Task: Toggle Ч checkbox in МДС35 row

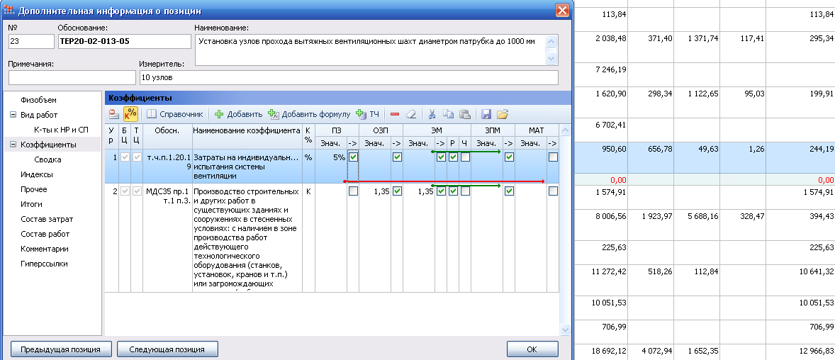Action: coord(466,191)
